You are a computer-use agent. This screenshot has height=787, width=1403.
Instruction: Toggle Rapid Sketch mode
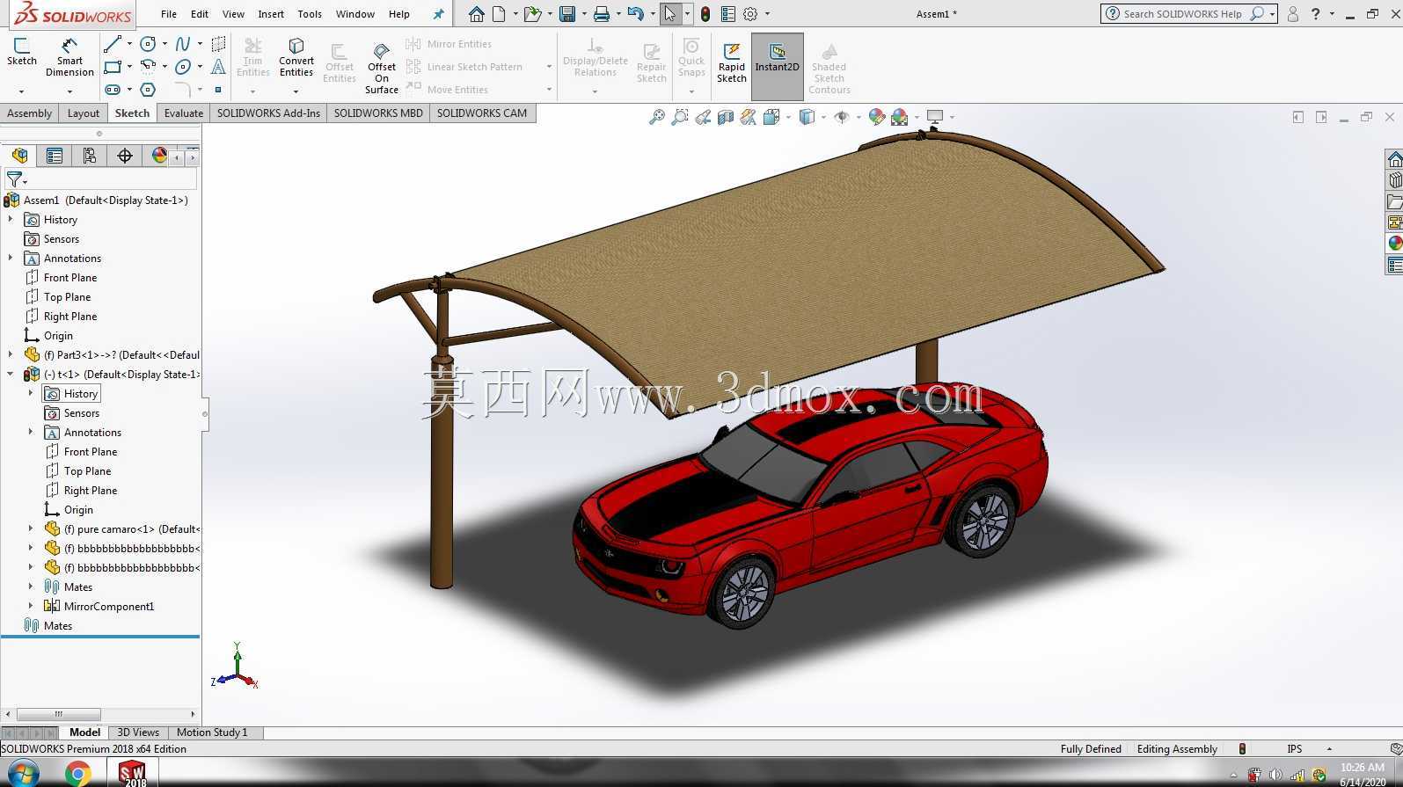point(732,63)
